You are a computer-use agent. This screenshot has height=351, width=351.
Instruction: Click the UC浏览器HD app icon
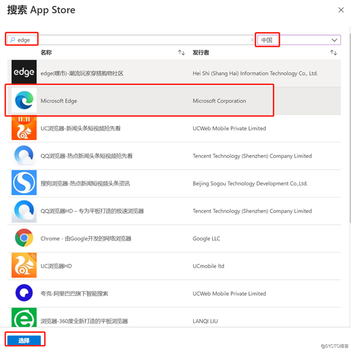pyautogui.click(x=24, y=265)
